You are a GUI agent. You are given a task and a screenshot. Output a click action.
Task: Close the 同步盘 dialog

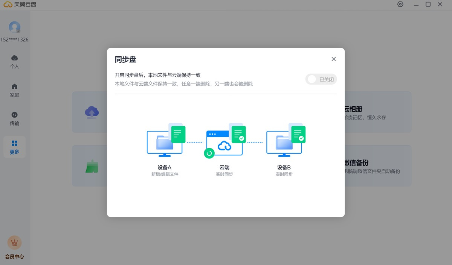pyautogui.click(x=333, y=59)
